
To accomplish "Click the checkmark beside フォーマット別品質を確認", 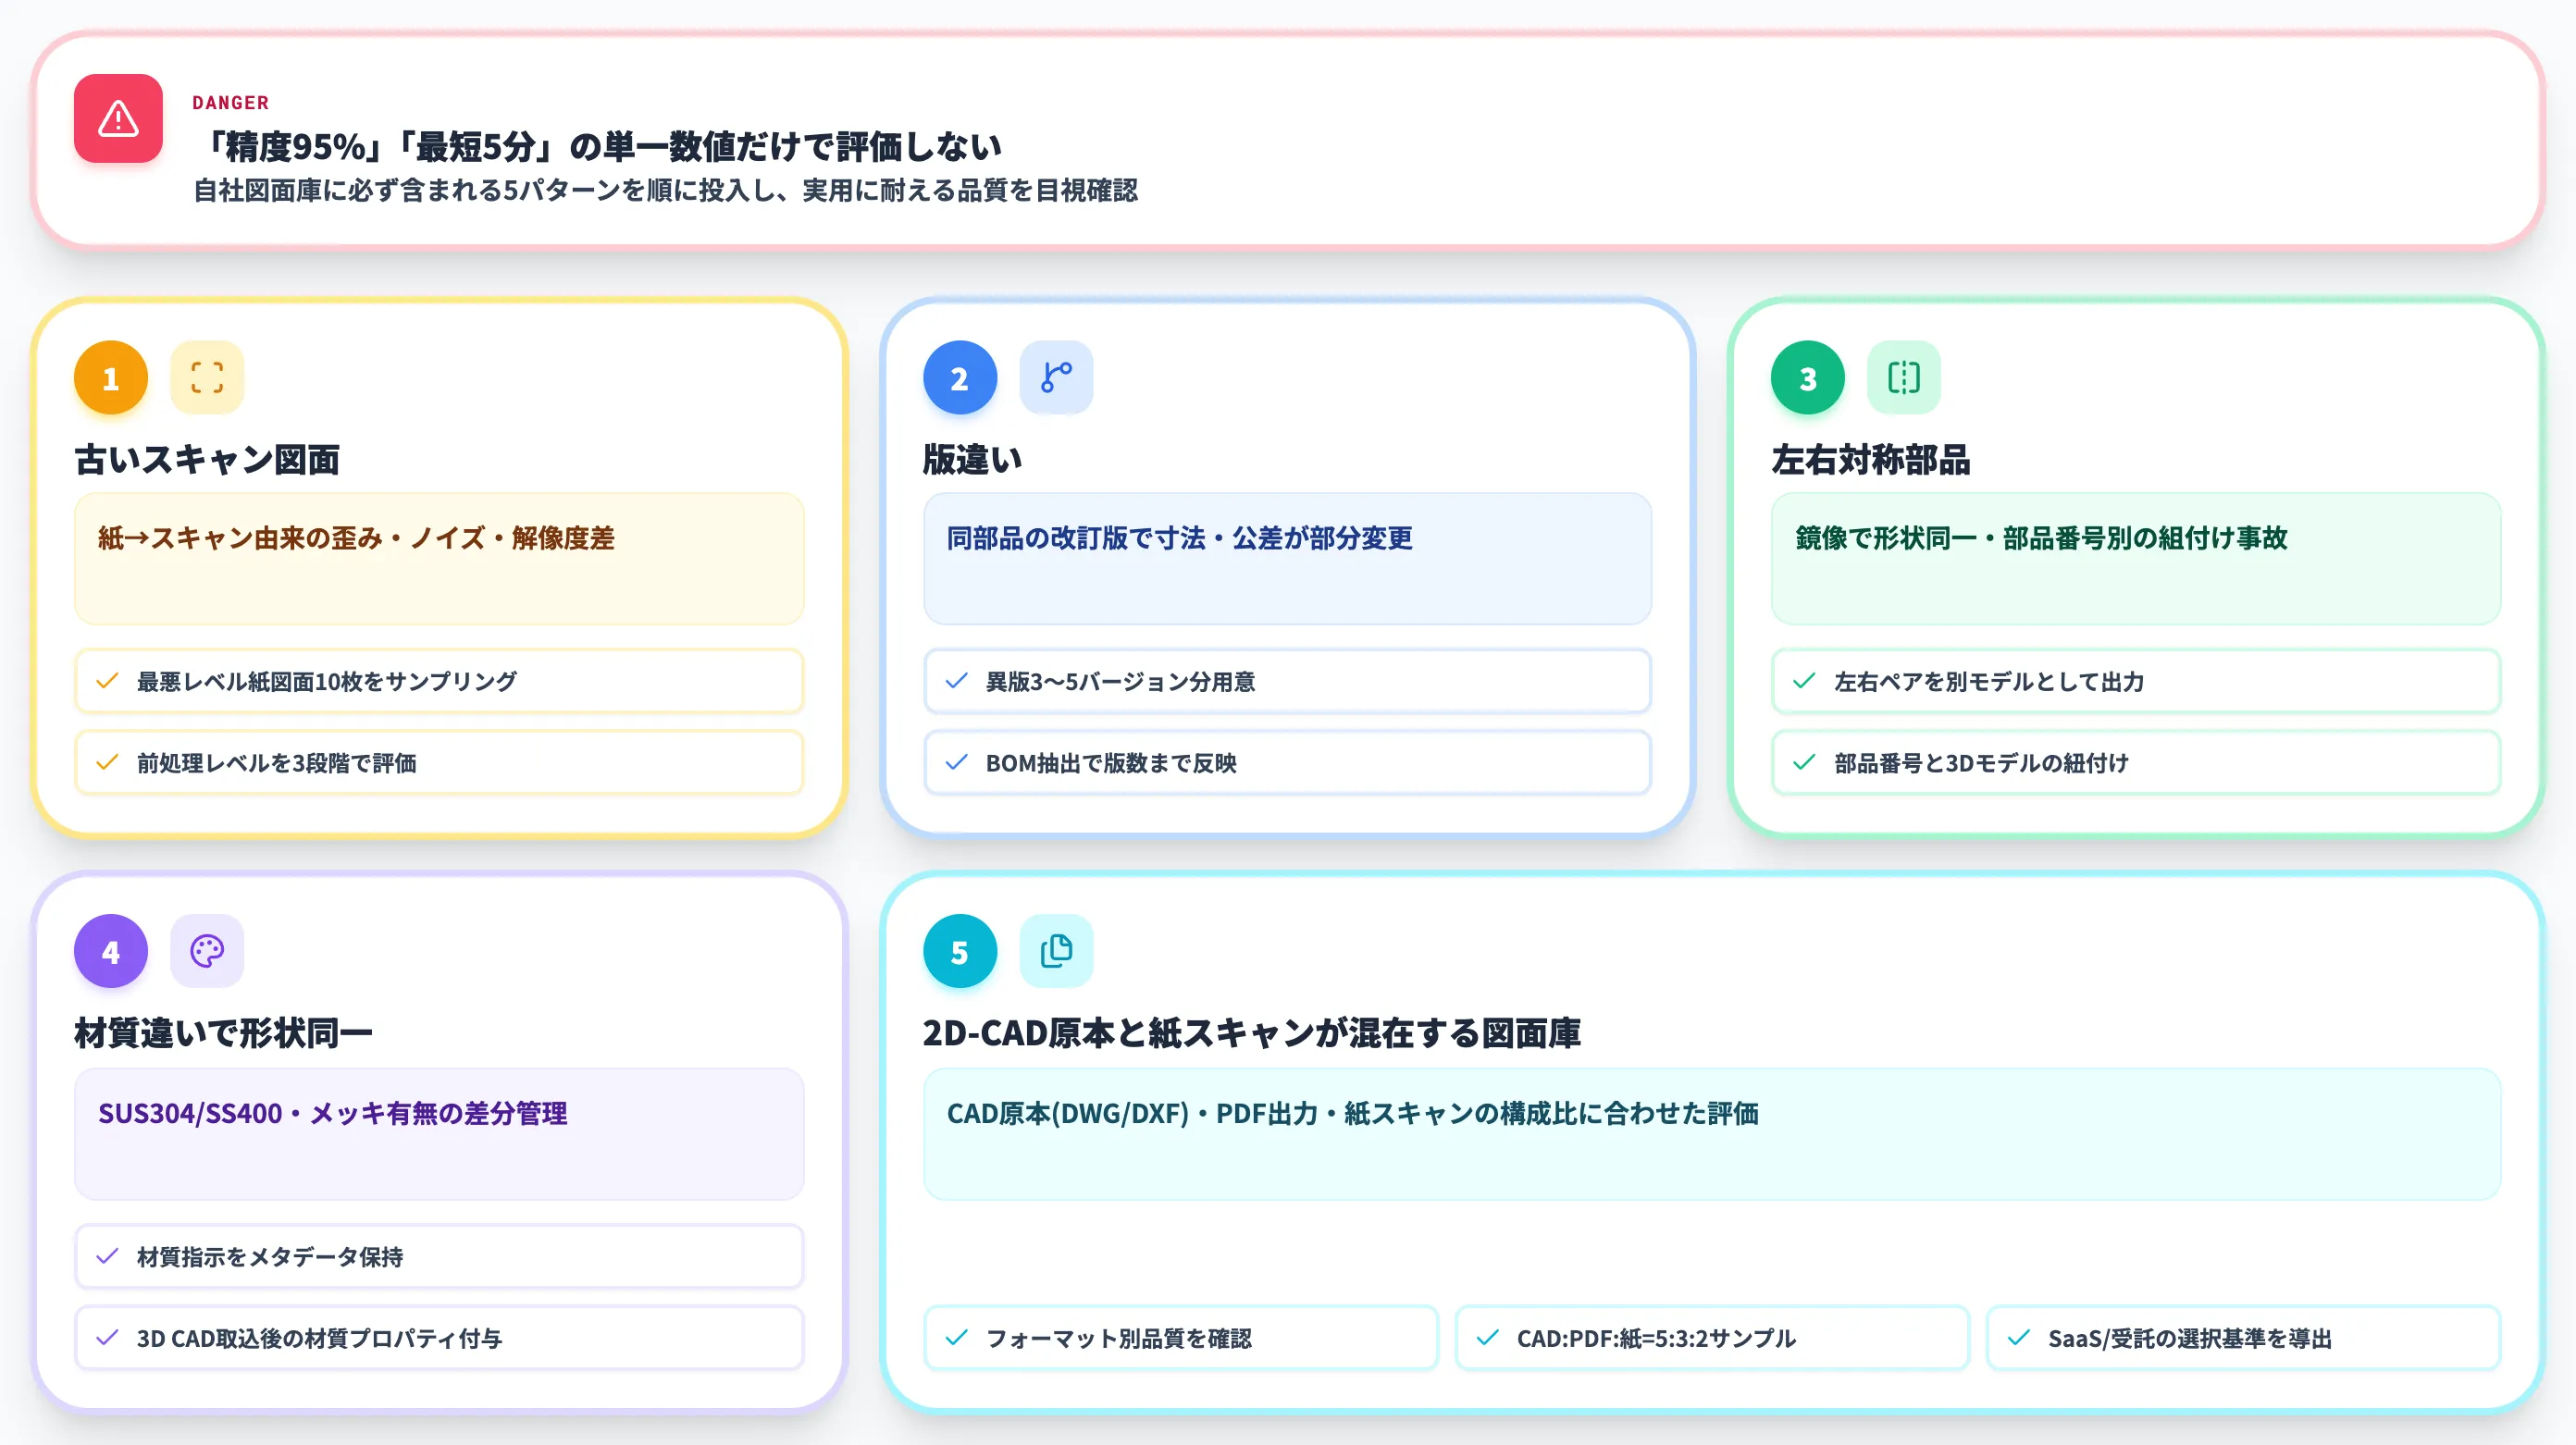I will (956, 1338).
